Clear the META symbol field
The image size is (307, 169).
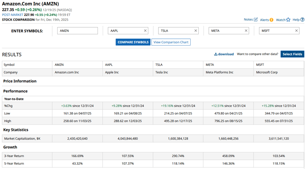(x=246, y=31)
